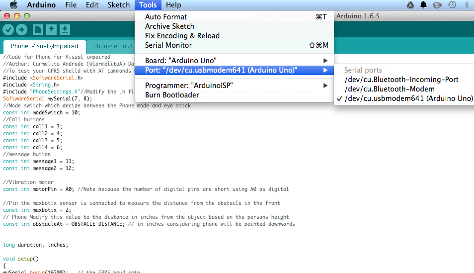Open the File menu

pos(71,5)
